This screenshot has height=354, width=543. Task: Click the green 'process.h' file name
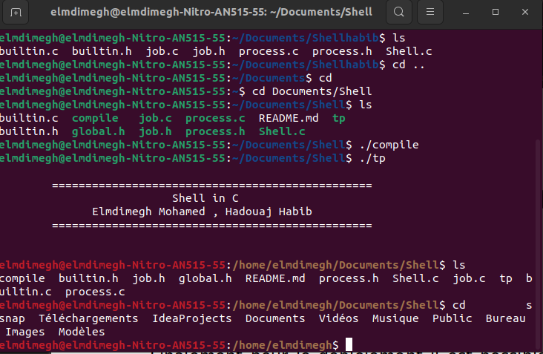215,131
